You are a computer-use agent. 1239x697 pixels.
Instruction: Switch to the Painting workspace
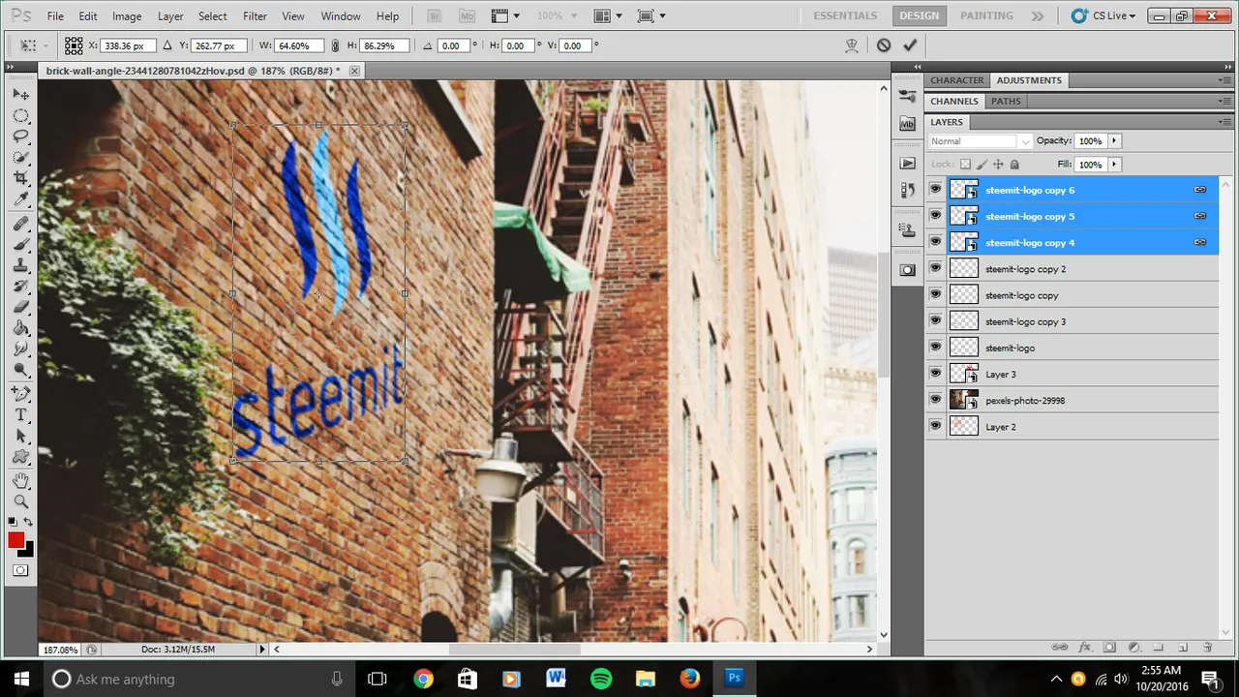(986, 16)
